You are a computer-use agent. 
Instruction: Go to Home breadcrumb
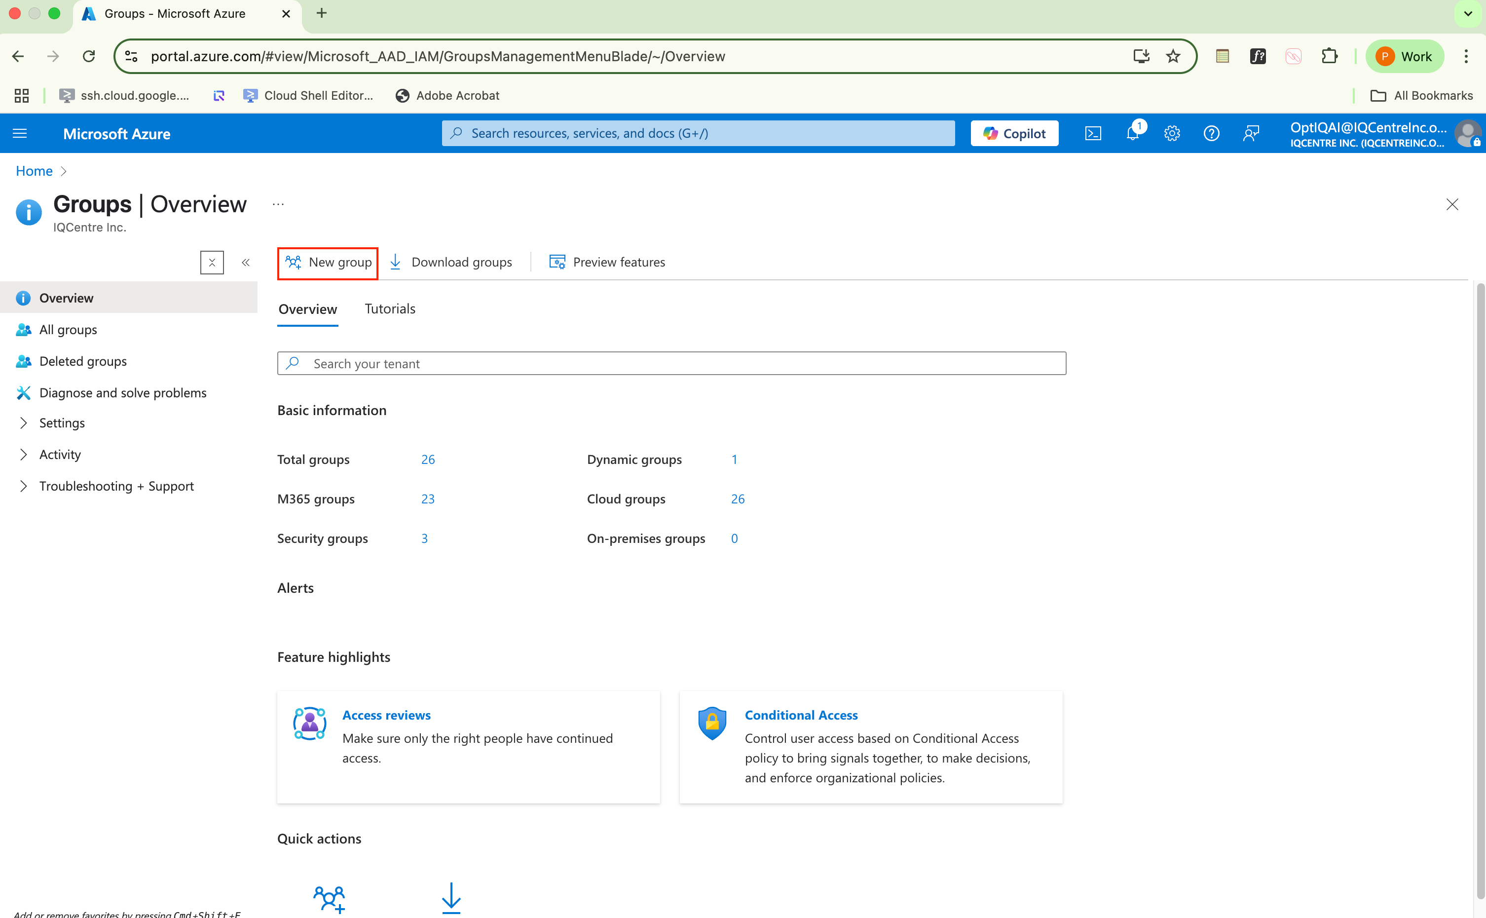pyautogui.click(x=34, y=171)
